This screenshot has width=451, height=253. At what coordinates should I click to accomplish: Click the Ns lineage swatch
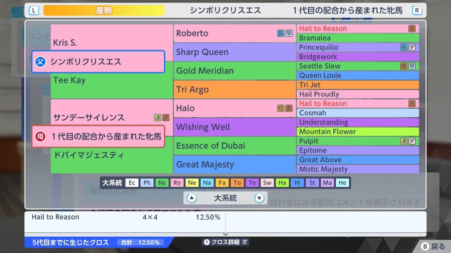pyautogui.click(x=162, y=182)
